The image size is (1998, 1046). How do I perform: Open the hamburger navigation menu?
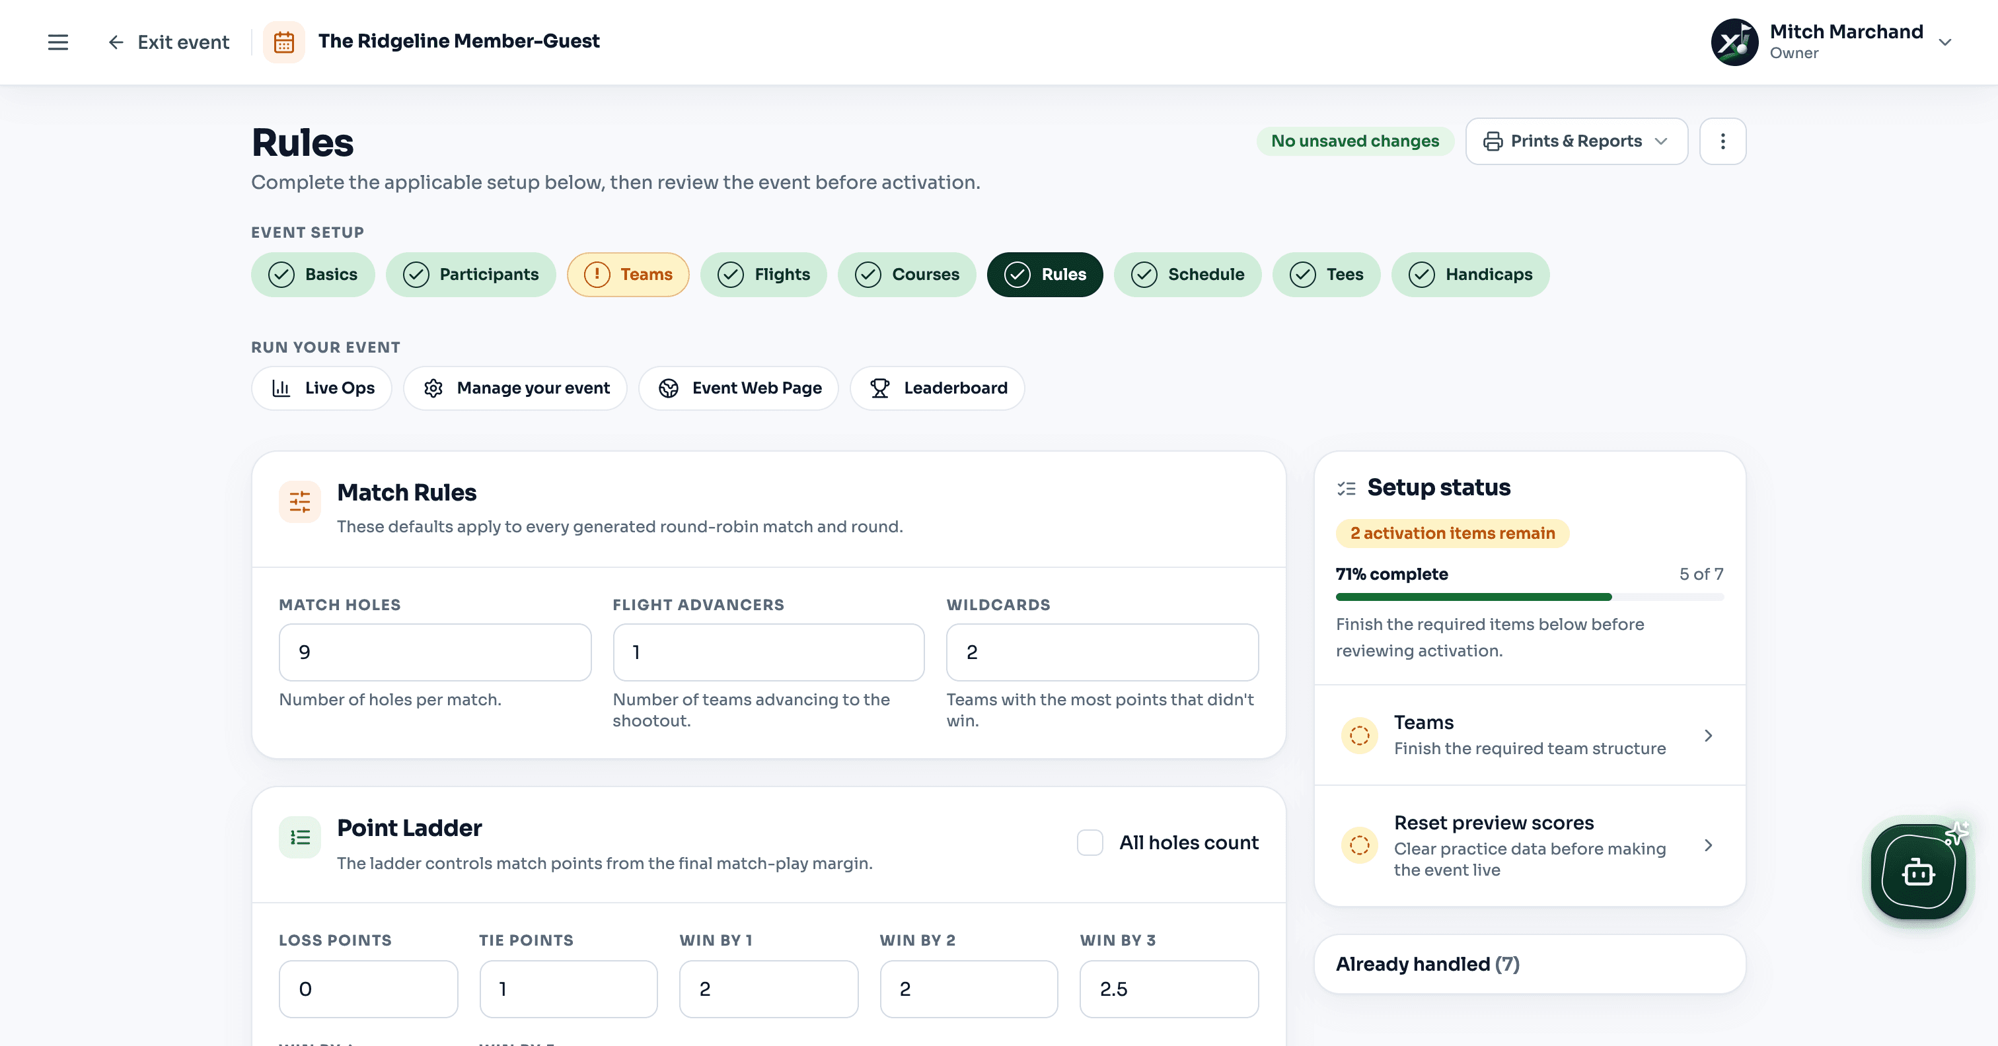pyautogui.click(x=58, y=42)
